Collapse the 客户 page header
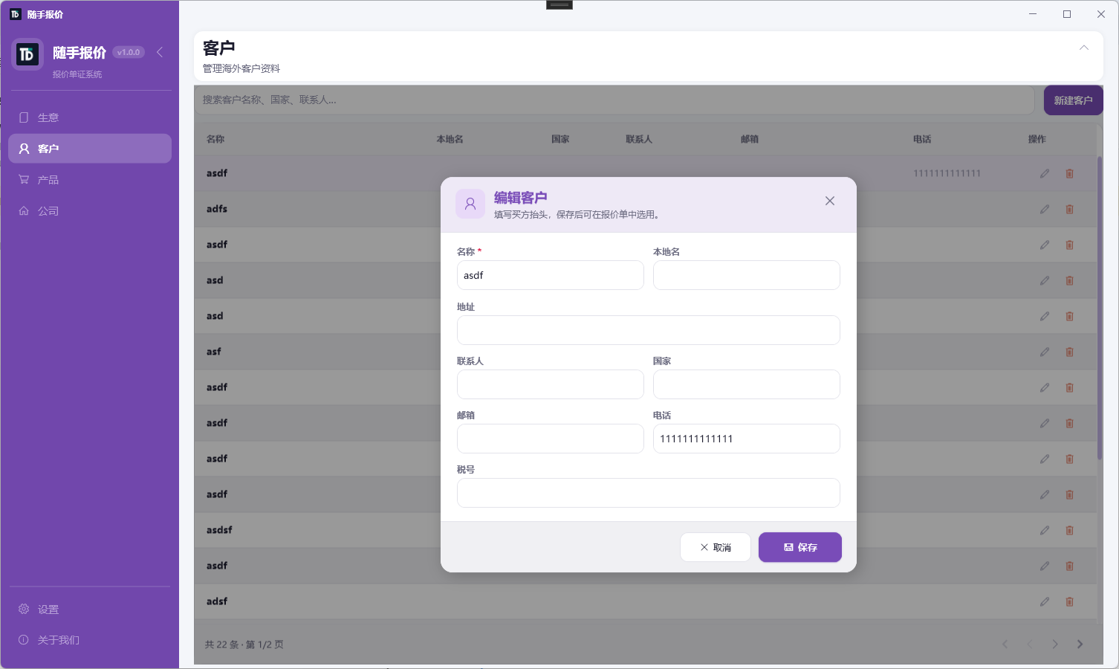Viewport: 1119px width, 669px height. [x=1084, y=48]
